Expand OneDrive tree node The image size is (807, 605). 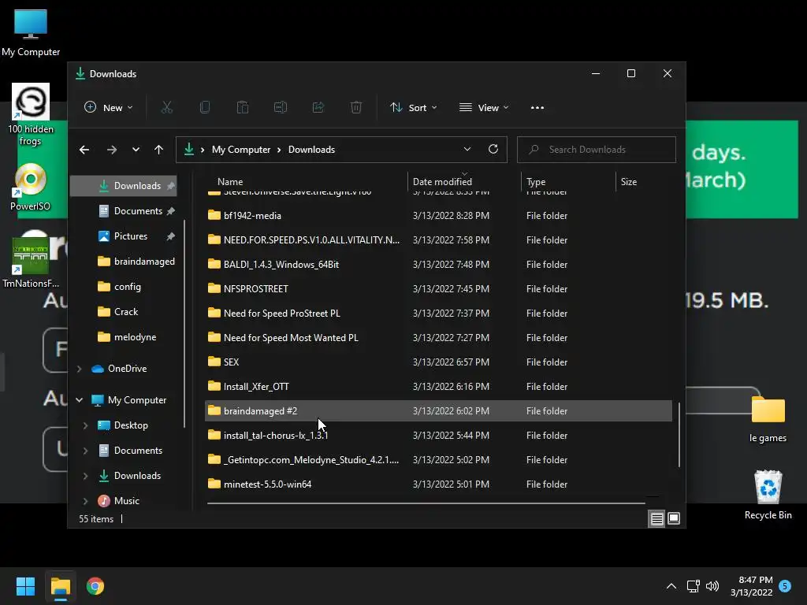coord(80,369)
